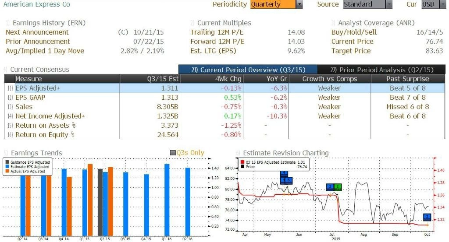The image size is (449, 242).
Task: Select the EPS GAAP measure row
Action: (224, 98)
